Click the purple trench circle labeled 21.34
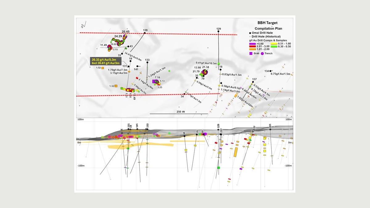370x208 pixels. (205, 72)
